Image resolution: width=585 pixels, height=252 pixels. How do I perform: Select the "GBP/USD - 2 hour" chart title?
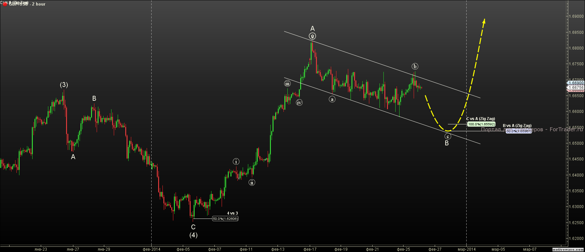(x=27, y=4)
